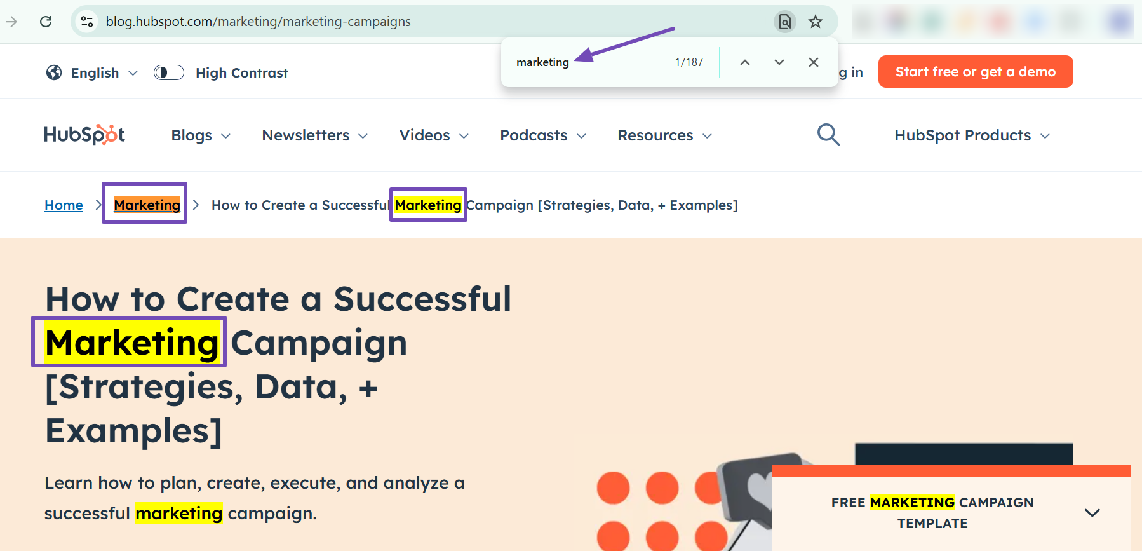This screenshot has width=1142, height=551.
Task: Open the Blogs menu
Action: click(x=200, y=135)
